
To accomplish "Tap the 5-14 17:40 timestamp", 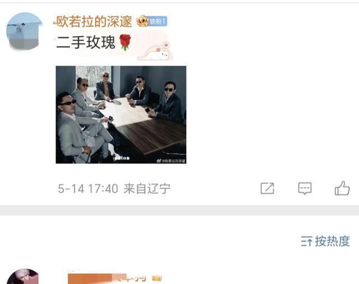I will (x=88, y=189).
